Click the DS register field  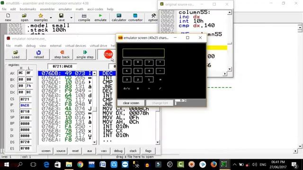25,142
